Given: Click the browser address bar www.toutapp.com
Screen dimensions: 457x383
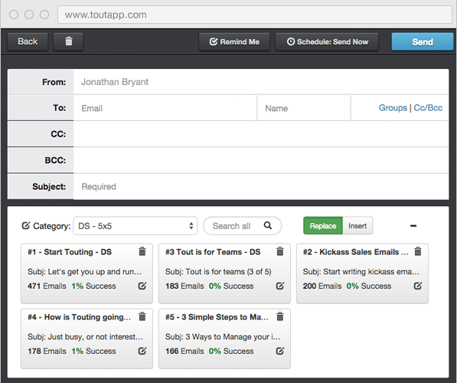Looking at the screenshot, I should [x=255, y=15].
